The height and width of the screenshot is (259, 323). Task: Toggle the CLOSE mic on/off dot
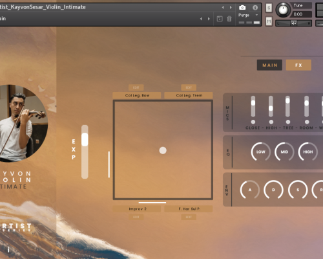click(x=253, y=122)
